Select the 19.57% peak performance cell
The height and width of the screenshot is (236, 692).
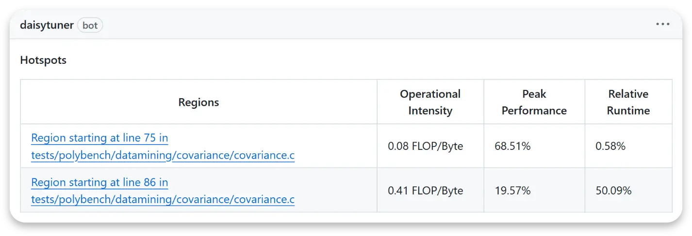534,191
